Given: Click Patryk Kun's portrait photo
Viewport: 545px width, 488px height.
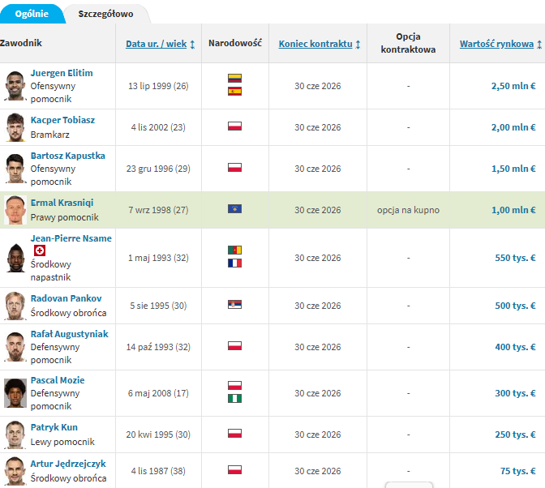Looking at the screenshot, I should 15,434.
